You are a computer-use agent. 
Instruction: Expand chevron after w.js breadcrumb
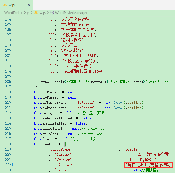[48, 13]
